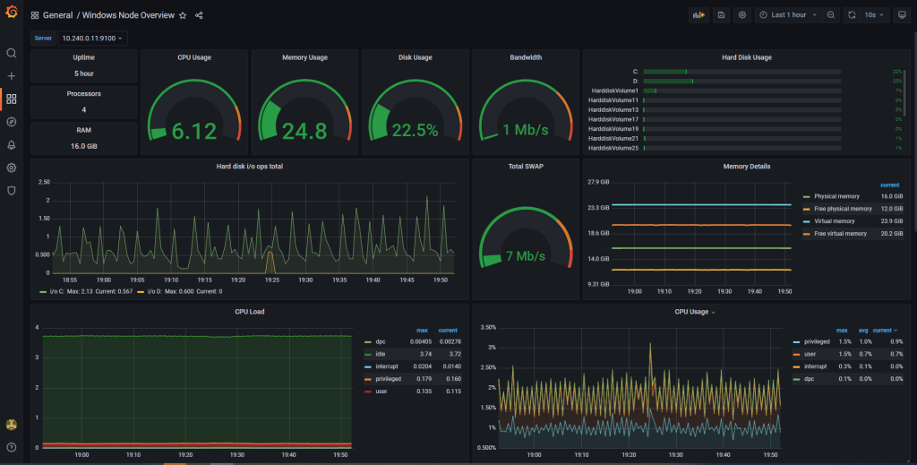Open the Server 10.240.0.11:9100 dropdown
The width and height of the screenshot is (917, 465).
[92, 39]
